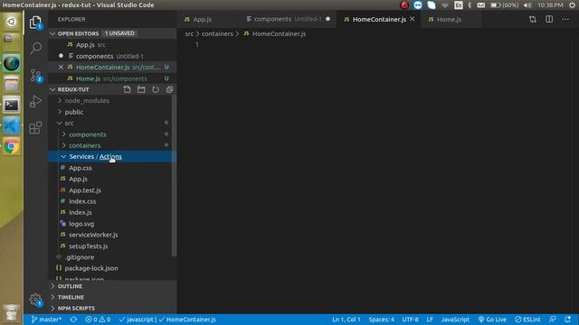
Task: Split the editor to the right
Action: pos(549,19)
